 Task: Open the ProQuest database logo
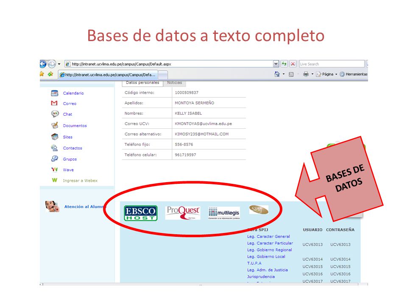click(x=183, y=213)
